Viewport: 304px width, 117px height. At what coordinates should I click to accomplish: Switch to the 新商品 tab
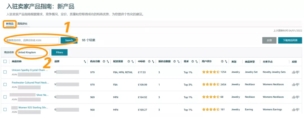point(10,24)
